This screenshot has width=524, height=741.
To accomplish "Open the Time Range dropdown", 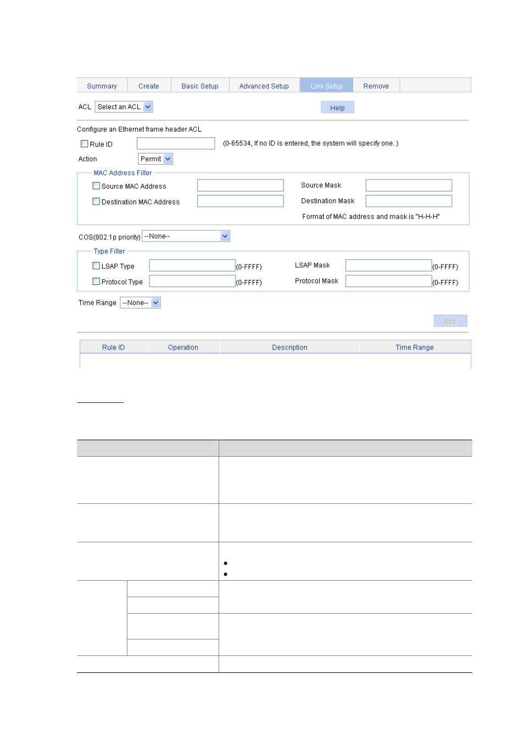I will 141,302.
